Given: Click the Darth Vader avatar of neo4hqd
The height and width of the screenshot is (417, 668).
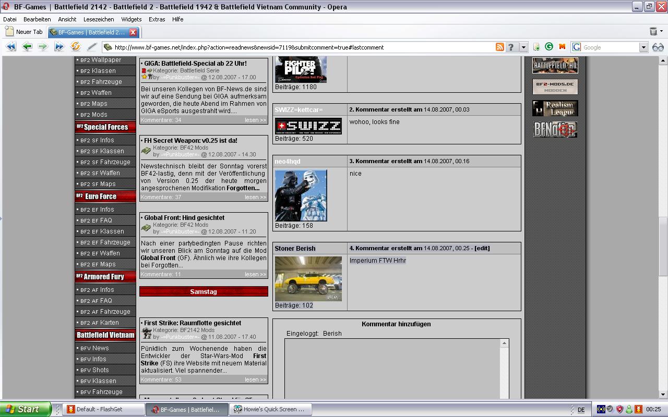Looking at the screenshot, I should pos(301,195).
